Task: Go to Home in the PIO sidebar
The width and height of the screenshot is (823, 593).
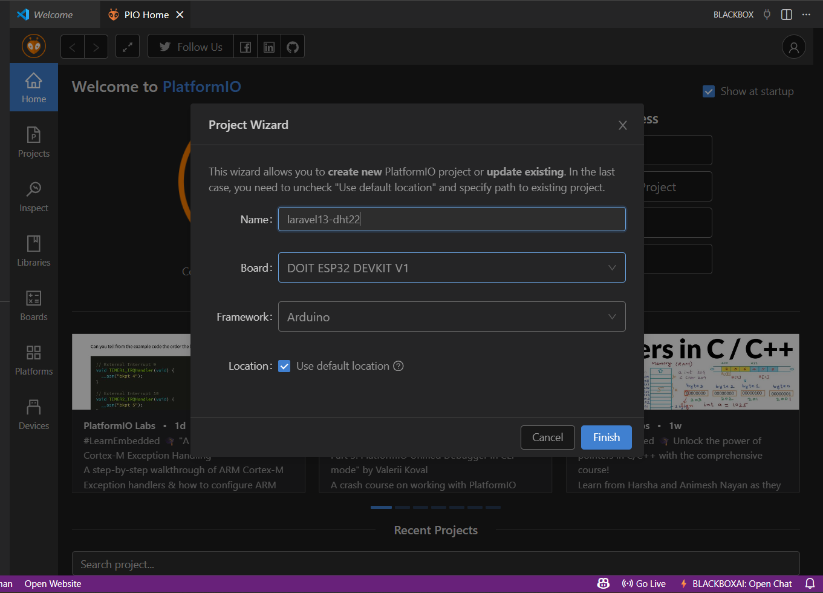Action: pyautogui.click(x=34, y=87)
